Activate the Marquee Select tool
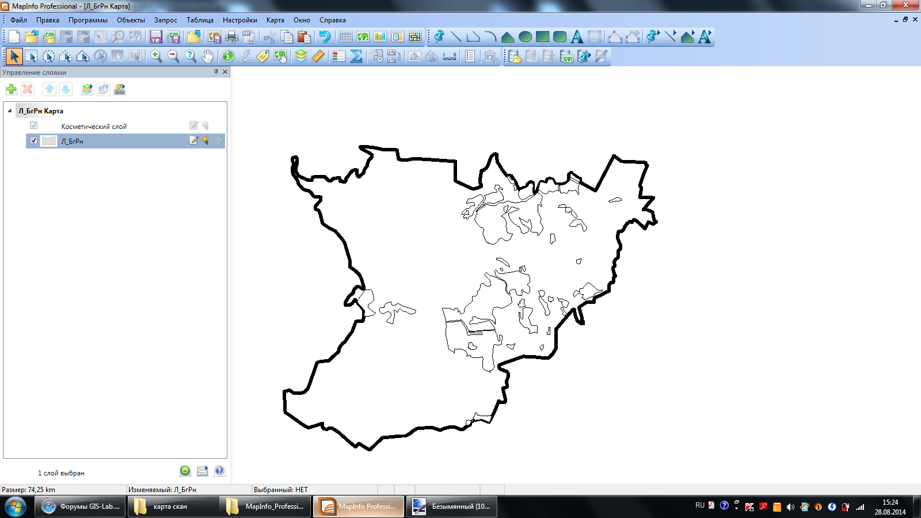Screen dimensions: 921x518 (x=31, y=56)
